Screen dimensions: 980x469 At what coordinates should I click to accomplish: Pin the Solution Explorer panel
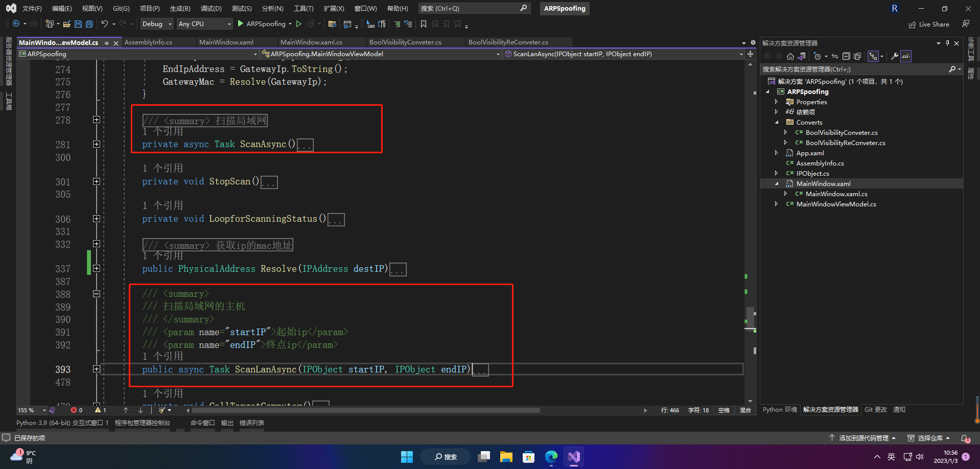[x=947, y=43]
